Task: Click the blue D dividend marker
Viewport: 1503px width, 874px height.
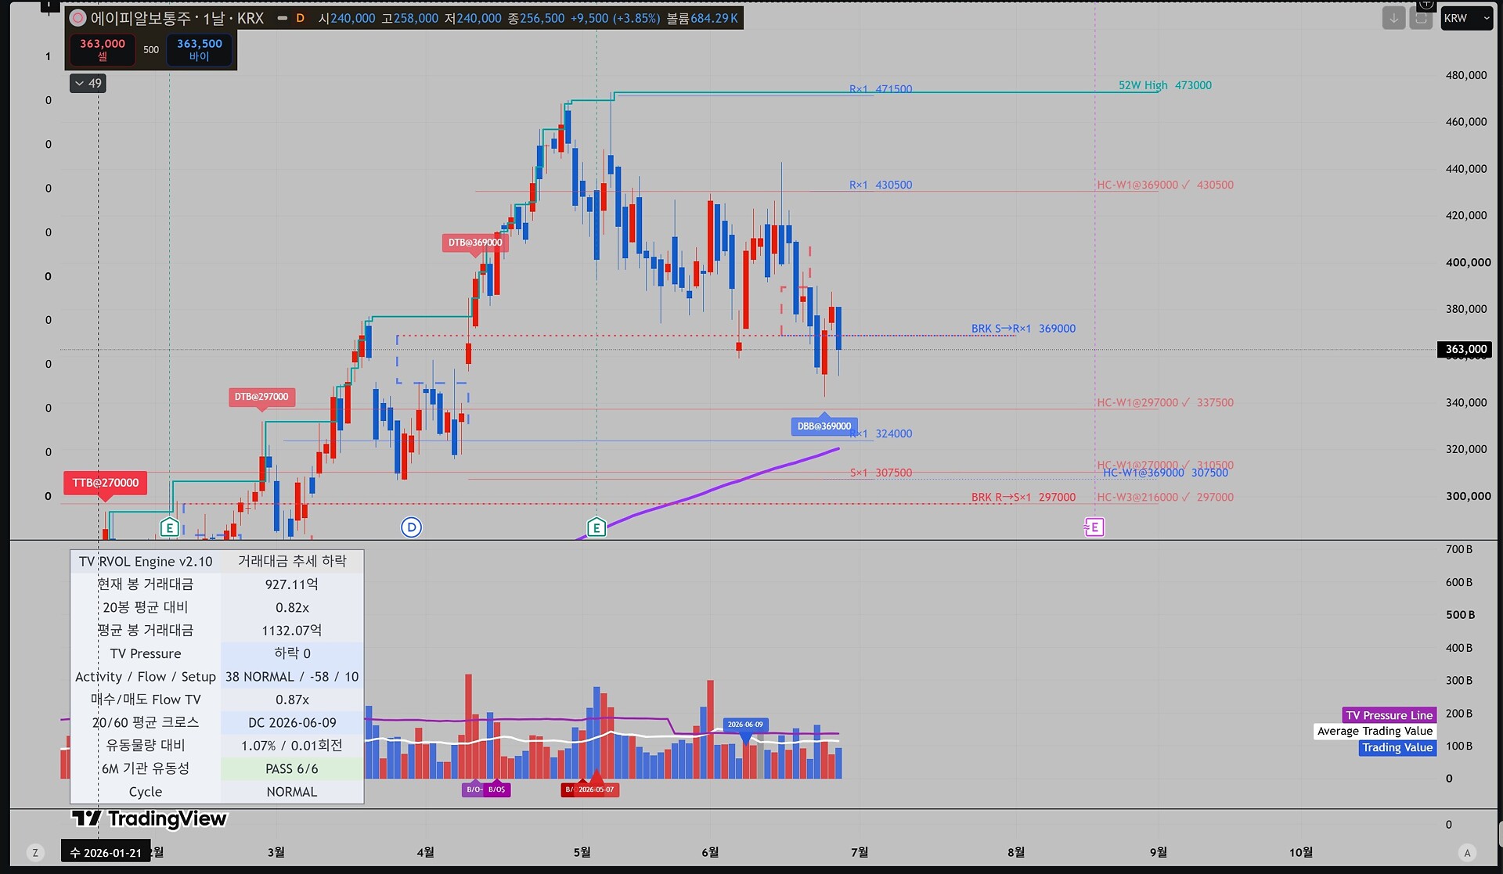Action: point(411,527)
